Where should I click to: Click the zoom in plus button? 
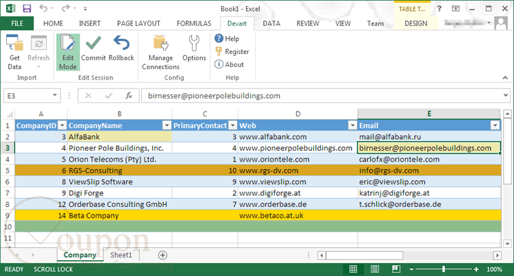pos(476,269)
